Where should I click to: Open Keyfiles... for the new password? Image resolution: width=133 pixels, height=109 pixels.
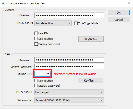click(91, 81)
